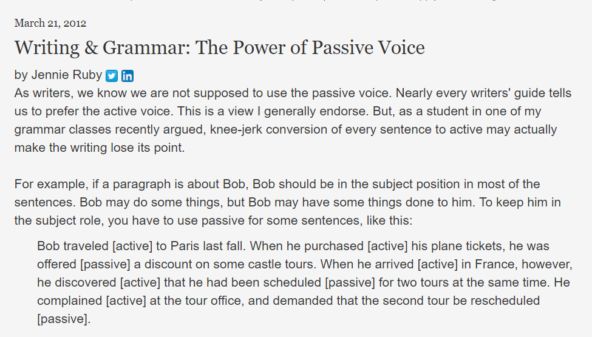Viewport: 592px width, 337px height.
Task: Click the author name Jennie Ruby
Action: point(66,75)
